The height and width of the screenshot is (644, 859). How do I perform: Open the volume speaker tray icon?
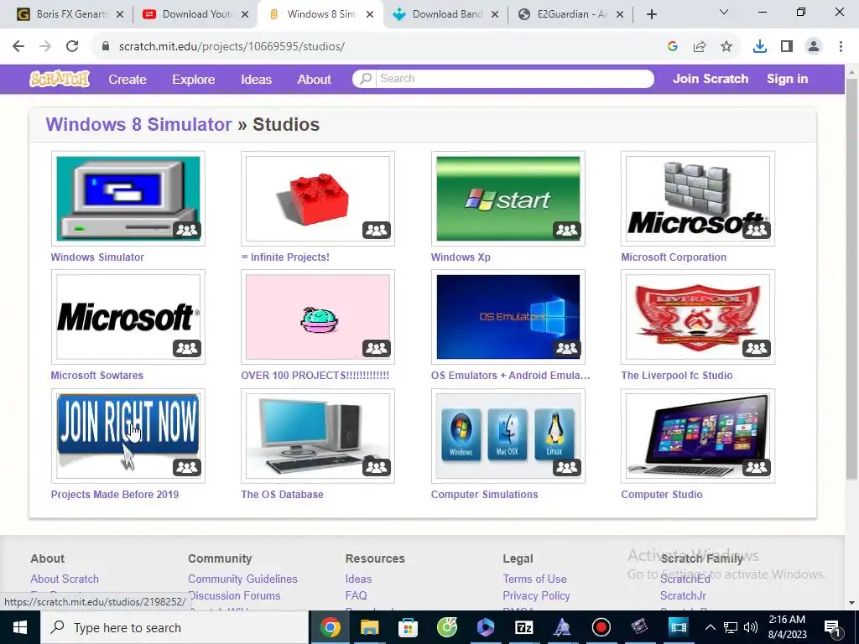[x=751, y=627]
